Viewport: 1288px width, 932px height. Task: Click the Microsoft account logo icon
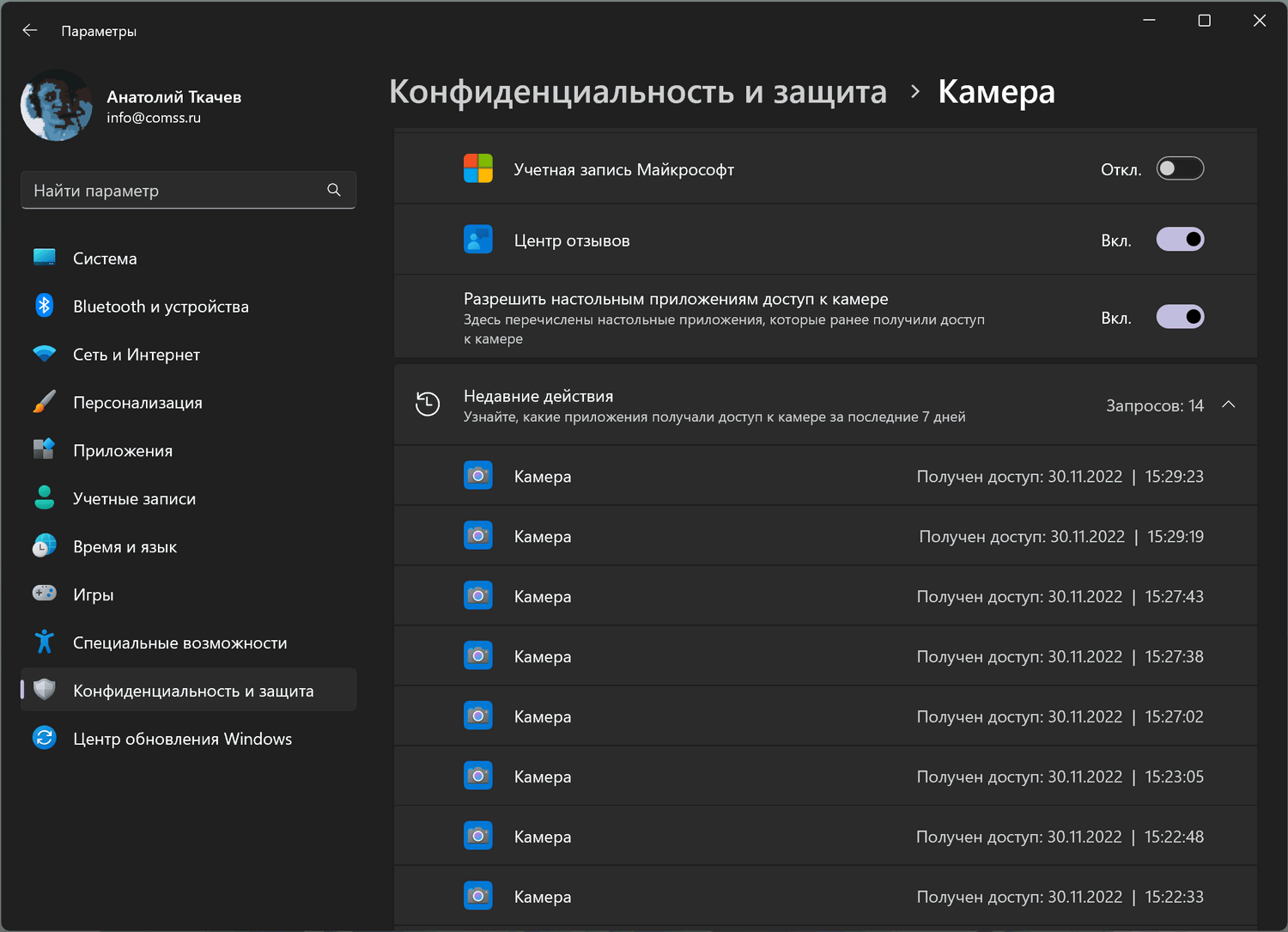click(478, 168)
